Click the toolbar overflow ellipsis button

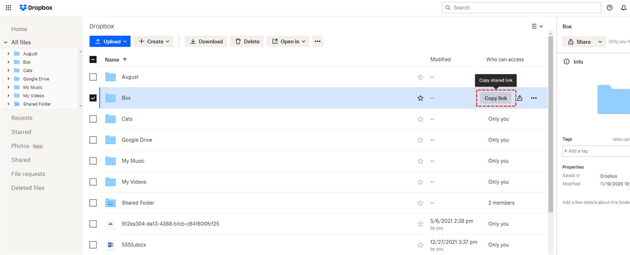point(317,41)
